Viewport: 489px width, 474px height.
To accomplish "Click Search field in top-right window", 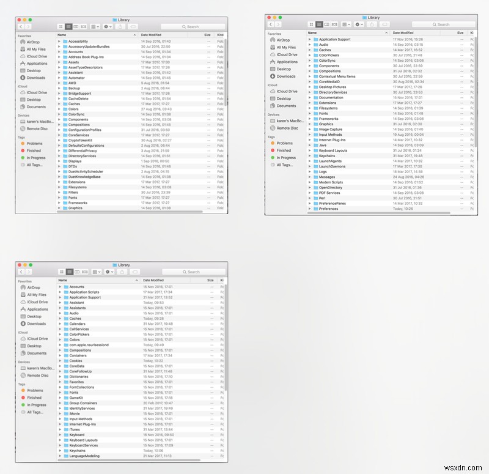I will [x=444, y=24].
